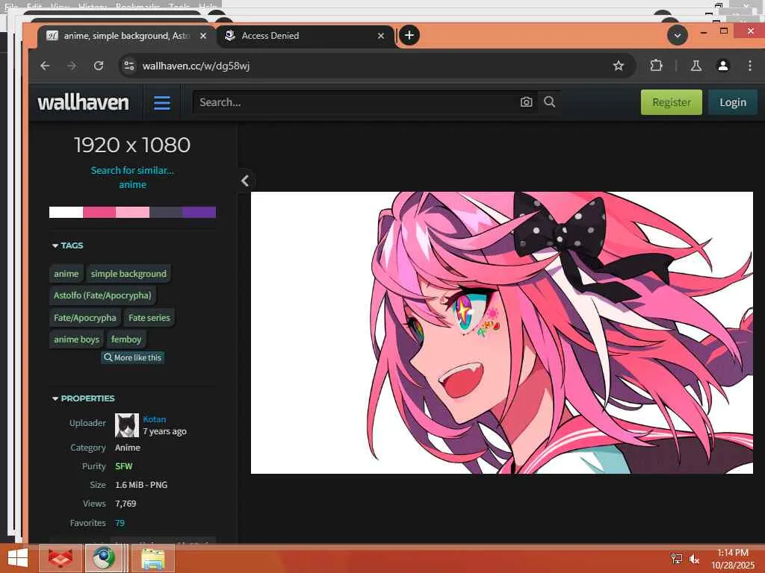Close the wallhaven anime tab
This screenshot has height=573, width=765.
pyautogui.click(x=203, y=36)
